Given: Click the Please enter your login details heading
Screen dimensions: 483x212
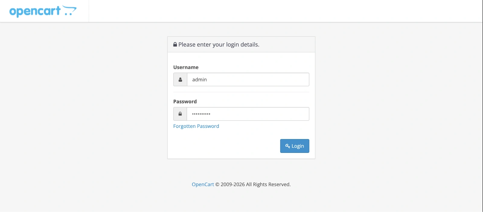Looking at the screenshot, I should 218,44.
